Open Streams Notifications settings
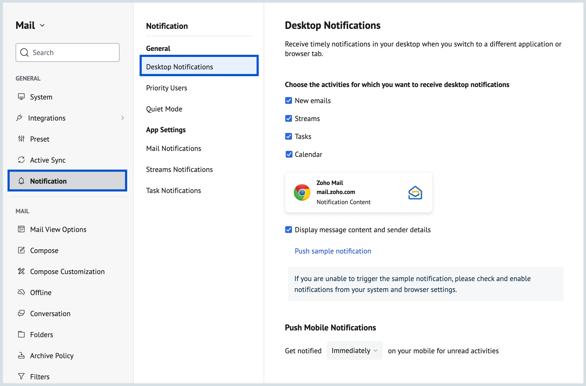This screenshot has height=386, width=586. coord(179,169)
